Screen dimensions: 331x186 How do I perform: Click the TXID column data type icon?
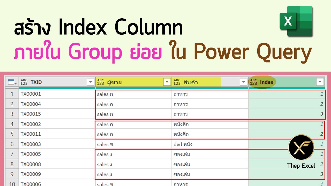point(24,82)
